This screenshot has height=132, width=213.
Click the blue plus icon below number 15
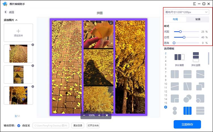(x=166, y=107)
